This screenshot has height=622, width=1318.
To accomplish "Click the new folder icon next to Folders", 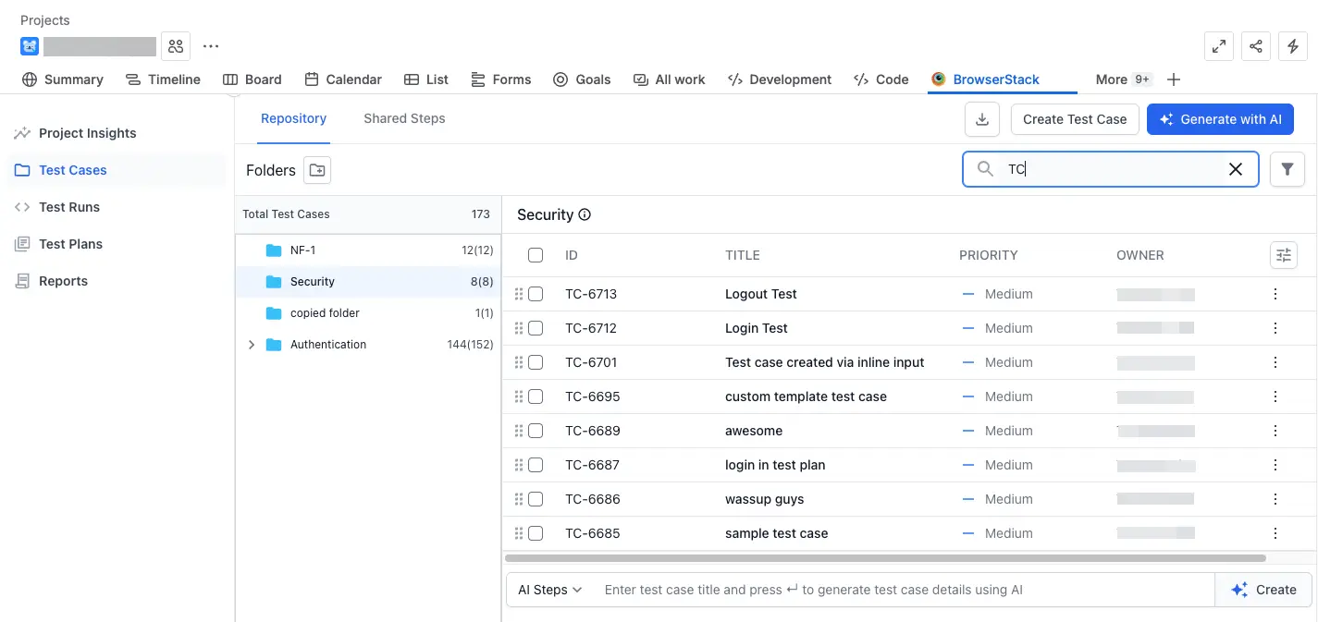I will click(x=317, y=170).
